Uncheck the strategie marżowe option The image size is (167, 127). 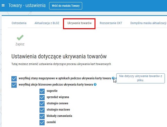[42, 110]
